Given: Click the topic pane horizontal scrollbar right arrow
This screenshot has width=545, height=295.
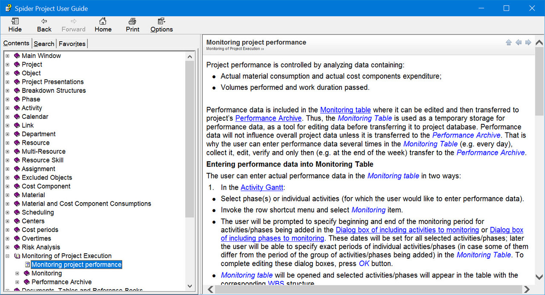Looking at the screenshot, I should pyautogui.click(x=527, y=289).
